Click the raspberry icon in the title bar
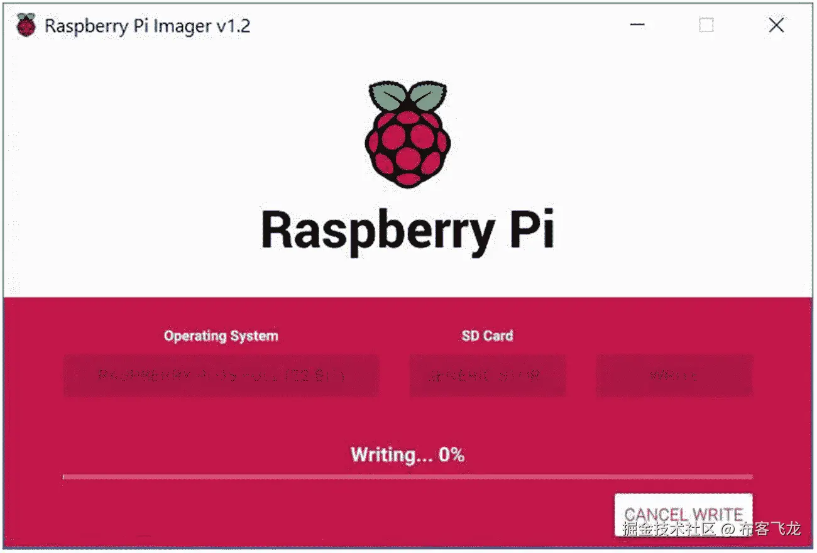Viewport: 817px width, 553px height. pyautogui.click(x=26, y=25)
